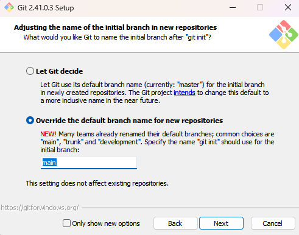Click the 'Git 2.41.0.3 Setup' window title
Viewport: 299px width, 235px height.
46,8
